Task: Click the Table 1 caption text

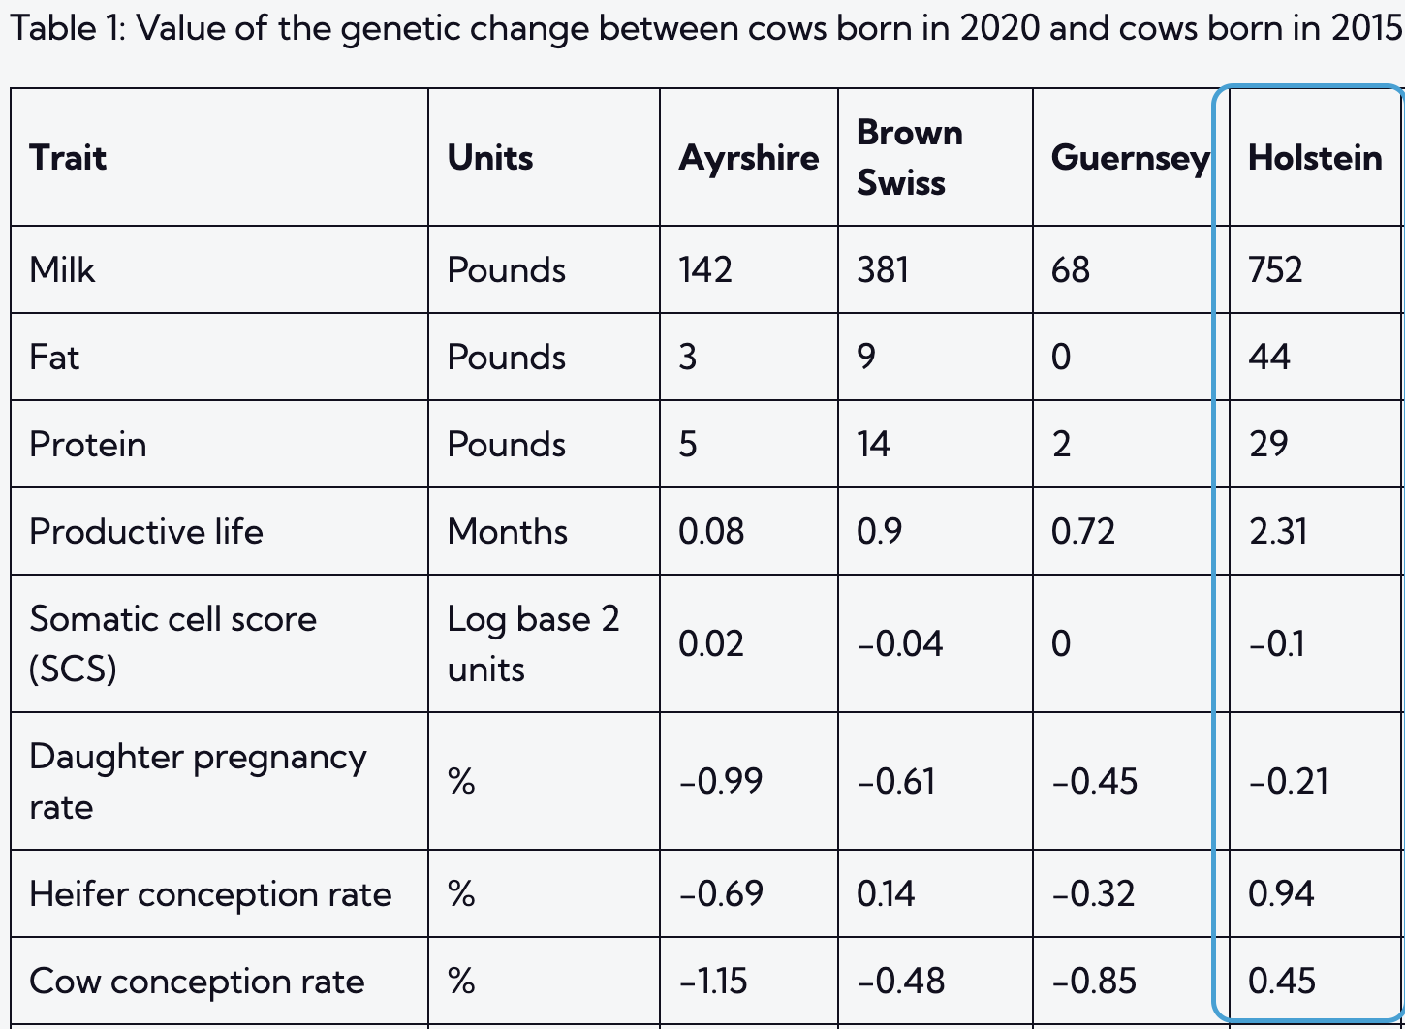Action: [x=704, y=28]
